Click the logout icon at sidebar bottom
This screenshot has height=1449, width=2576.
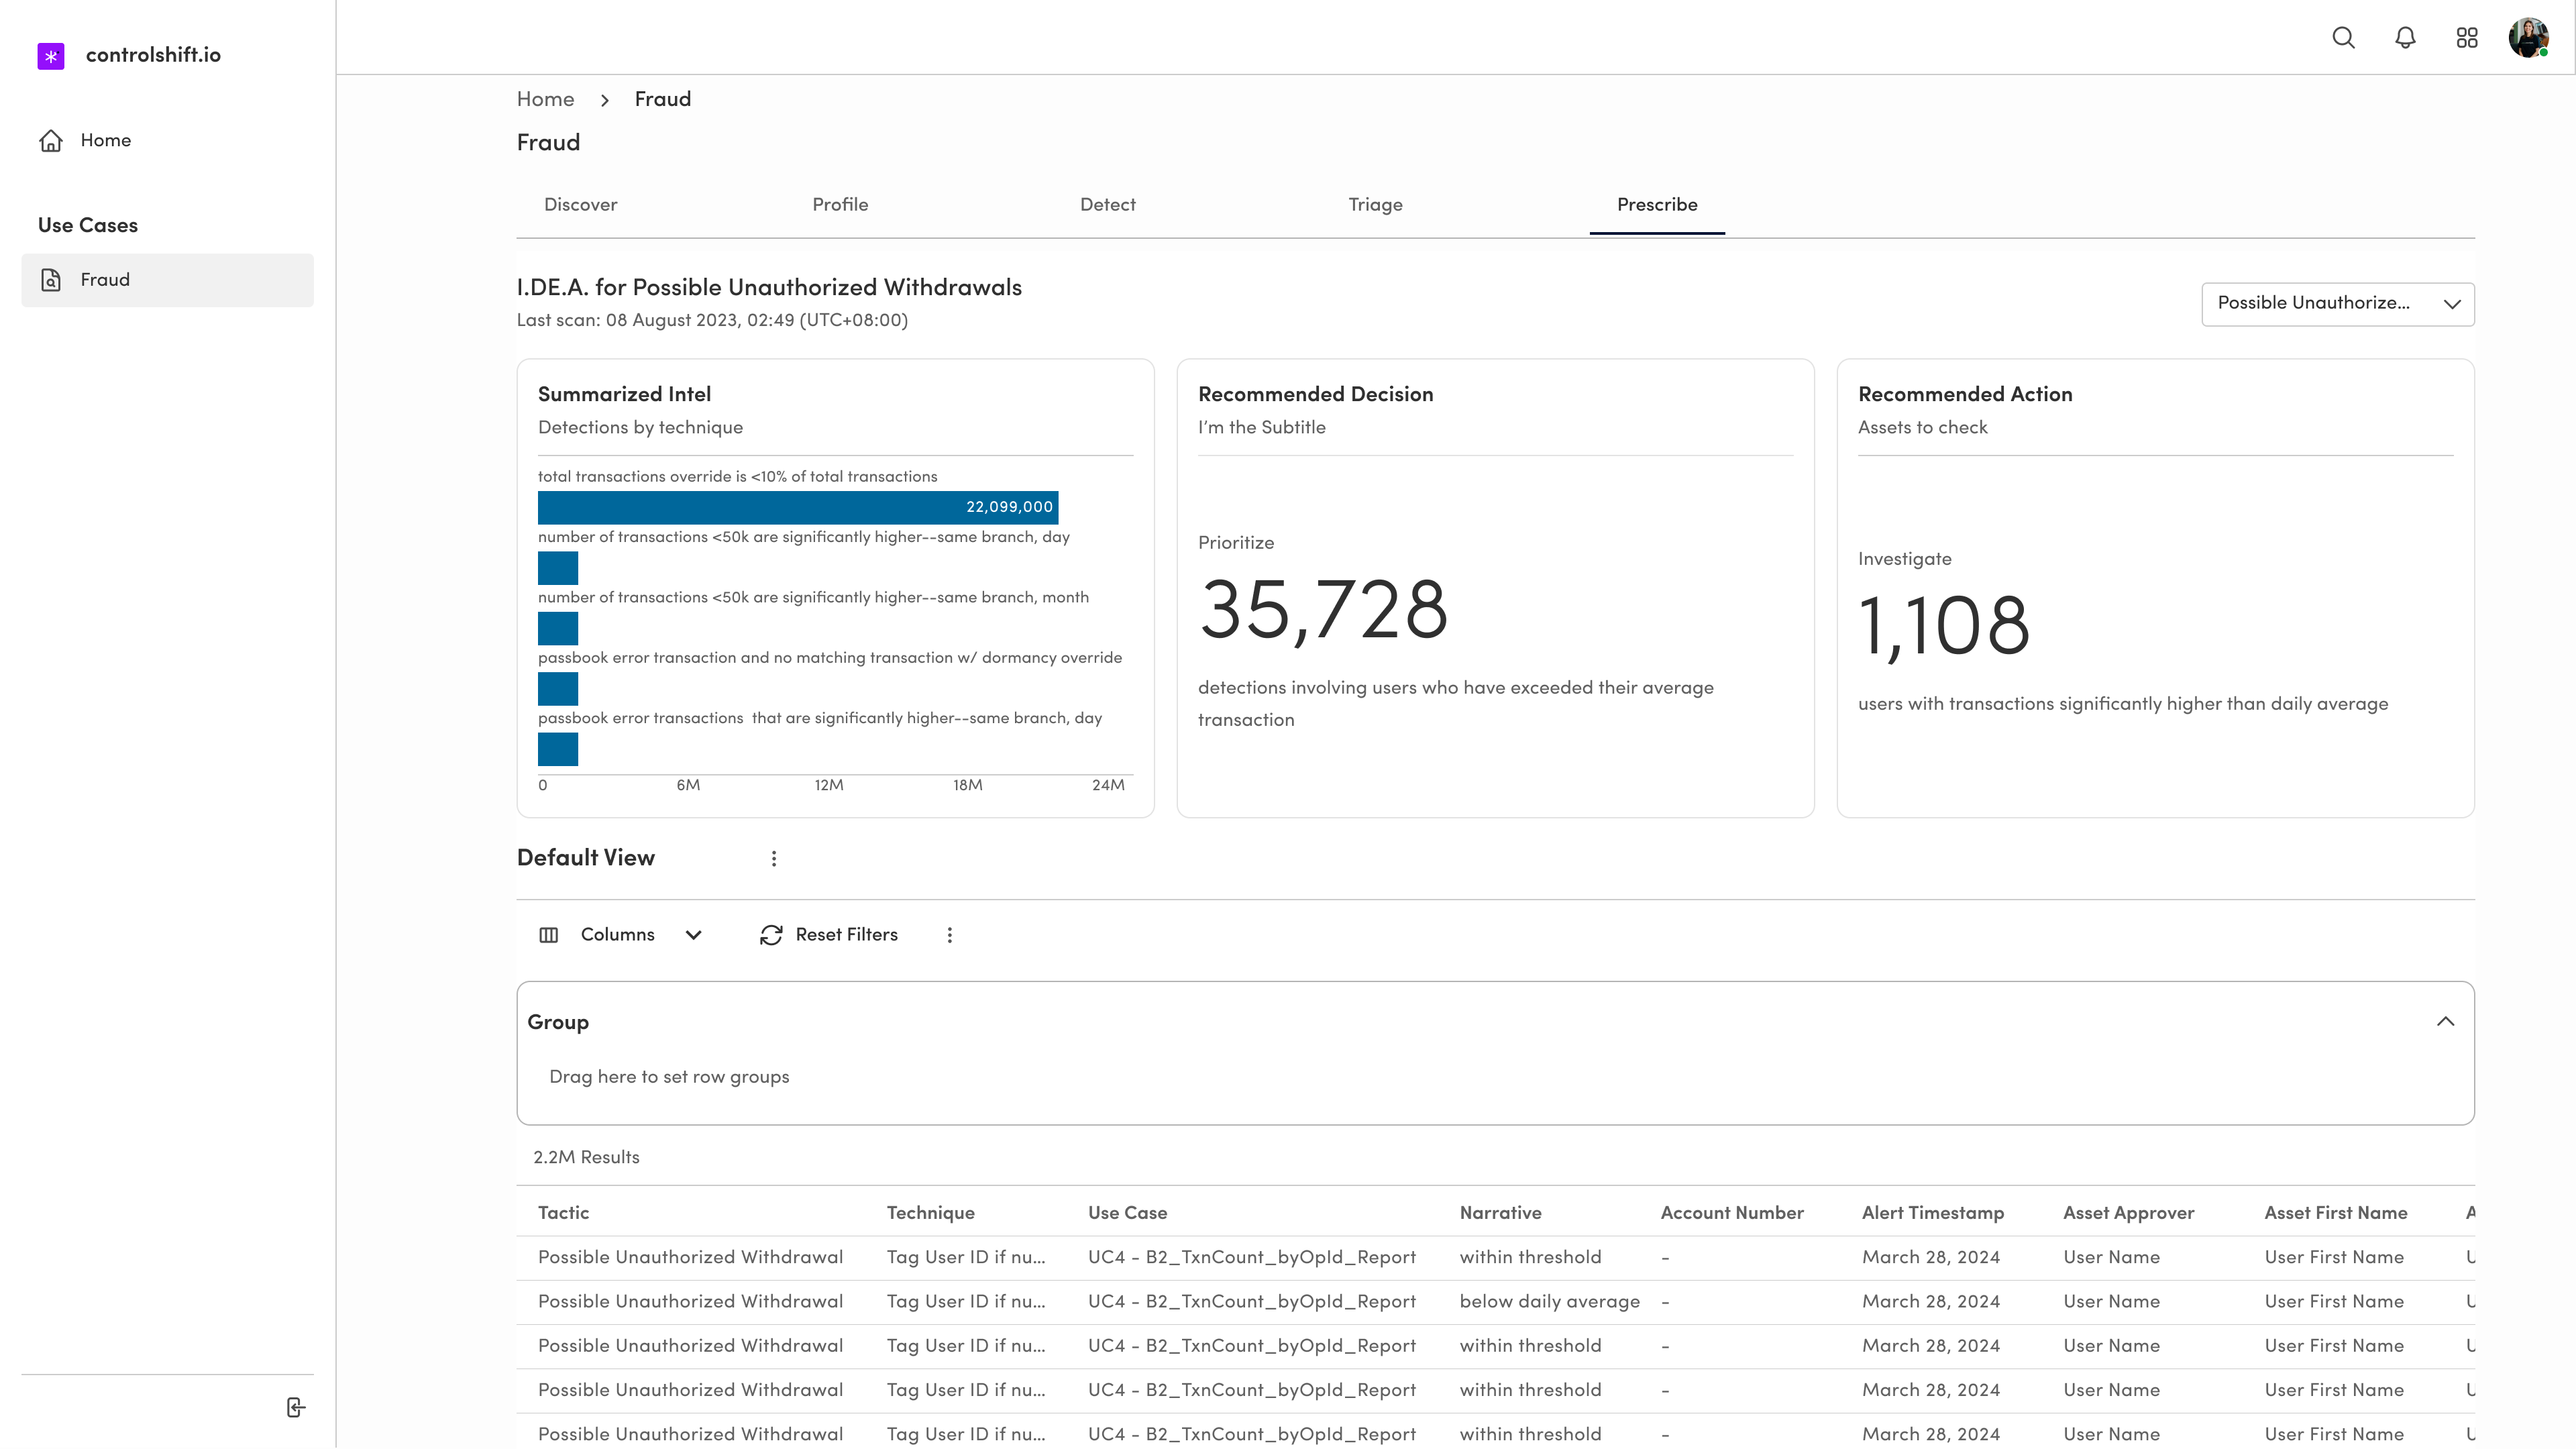click(x=296, y=1408)
